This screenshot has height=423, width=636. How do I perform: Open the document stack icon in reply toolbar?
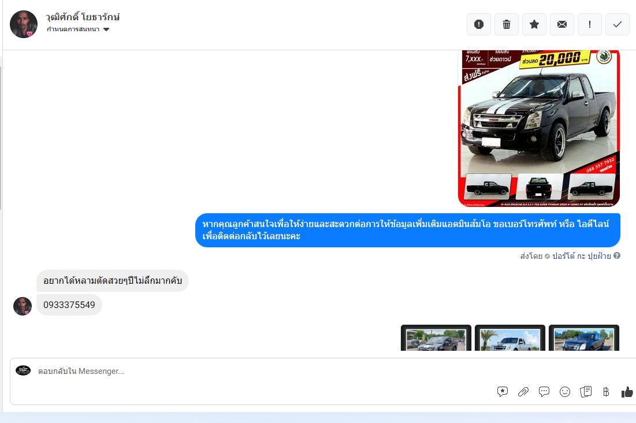coord(586,392)
